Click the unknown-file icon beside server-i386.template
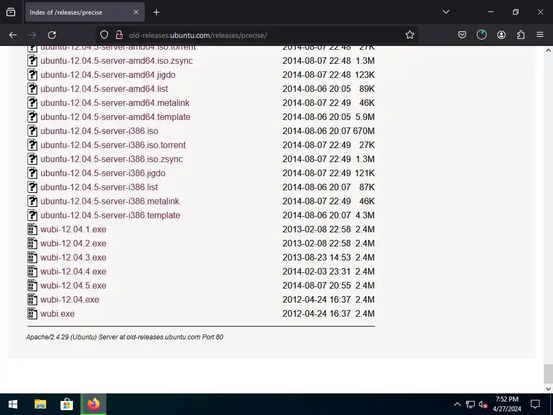 click(32, 215)
